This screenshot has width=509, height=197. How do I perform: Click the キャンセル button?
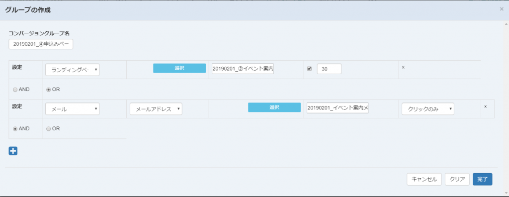[x=424, y=179]
